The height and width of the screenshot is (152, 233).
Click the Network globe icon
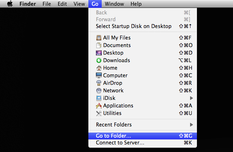tap(99, 91)
